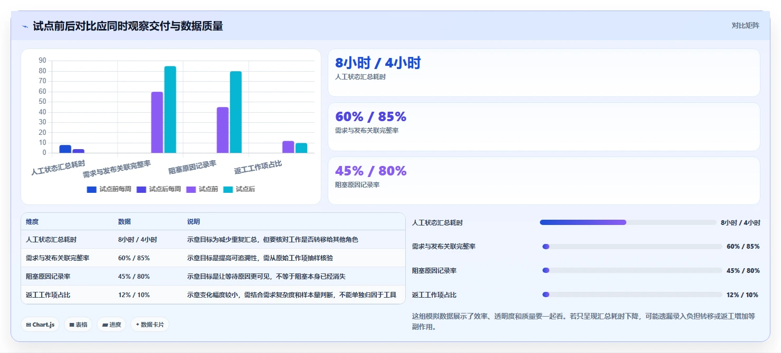Open the 60% / 85% data card
This screenshot has height=353, width=781.
click(544, 127)
